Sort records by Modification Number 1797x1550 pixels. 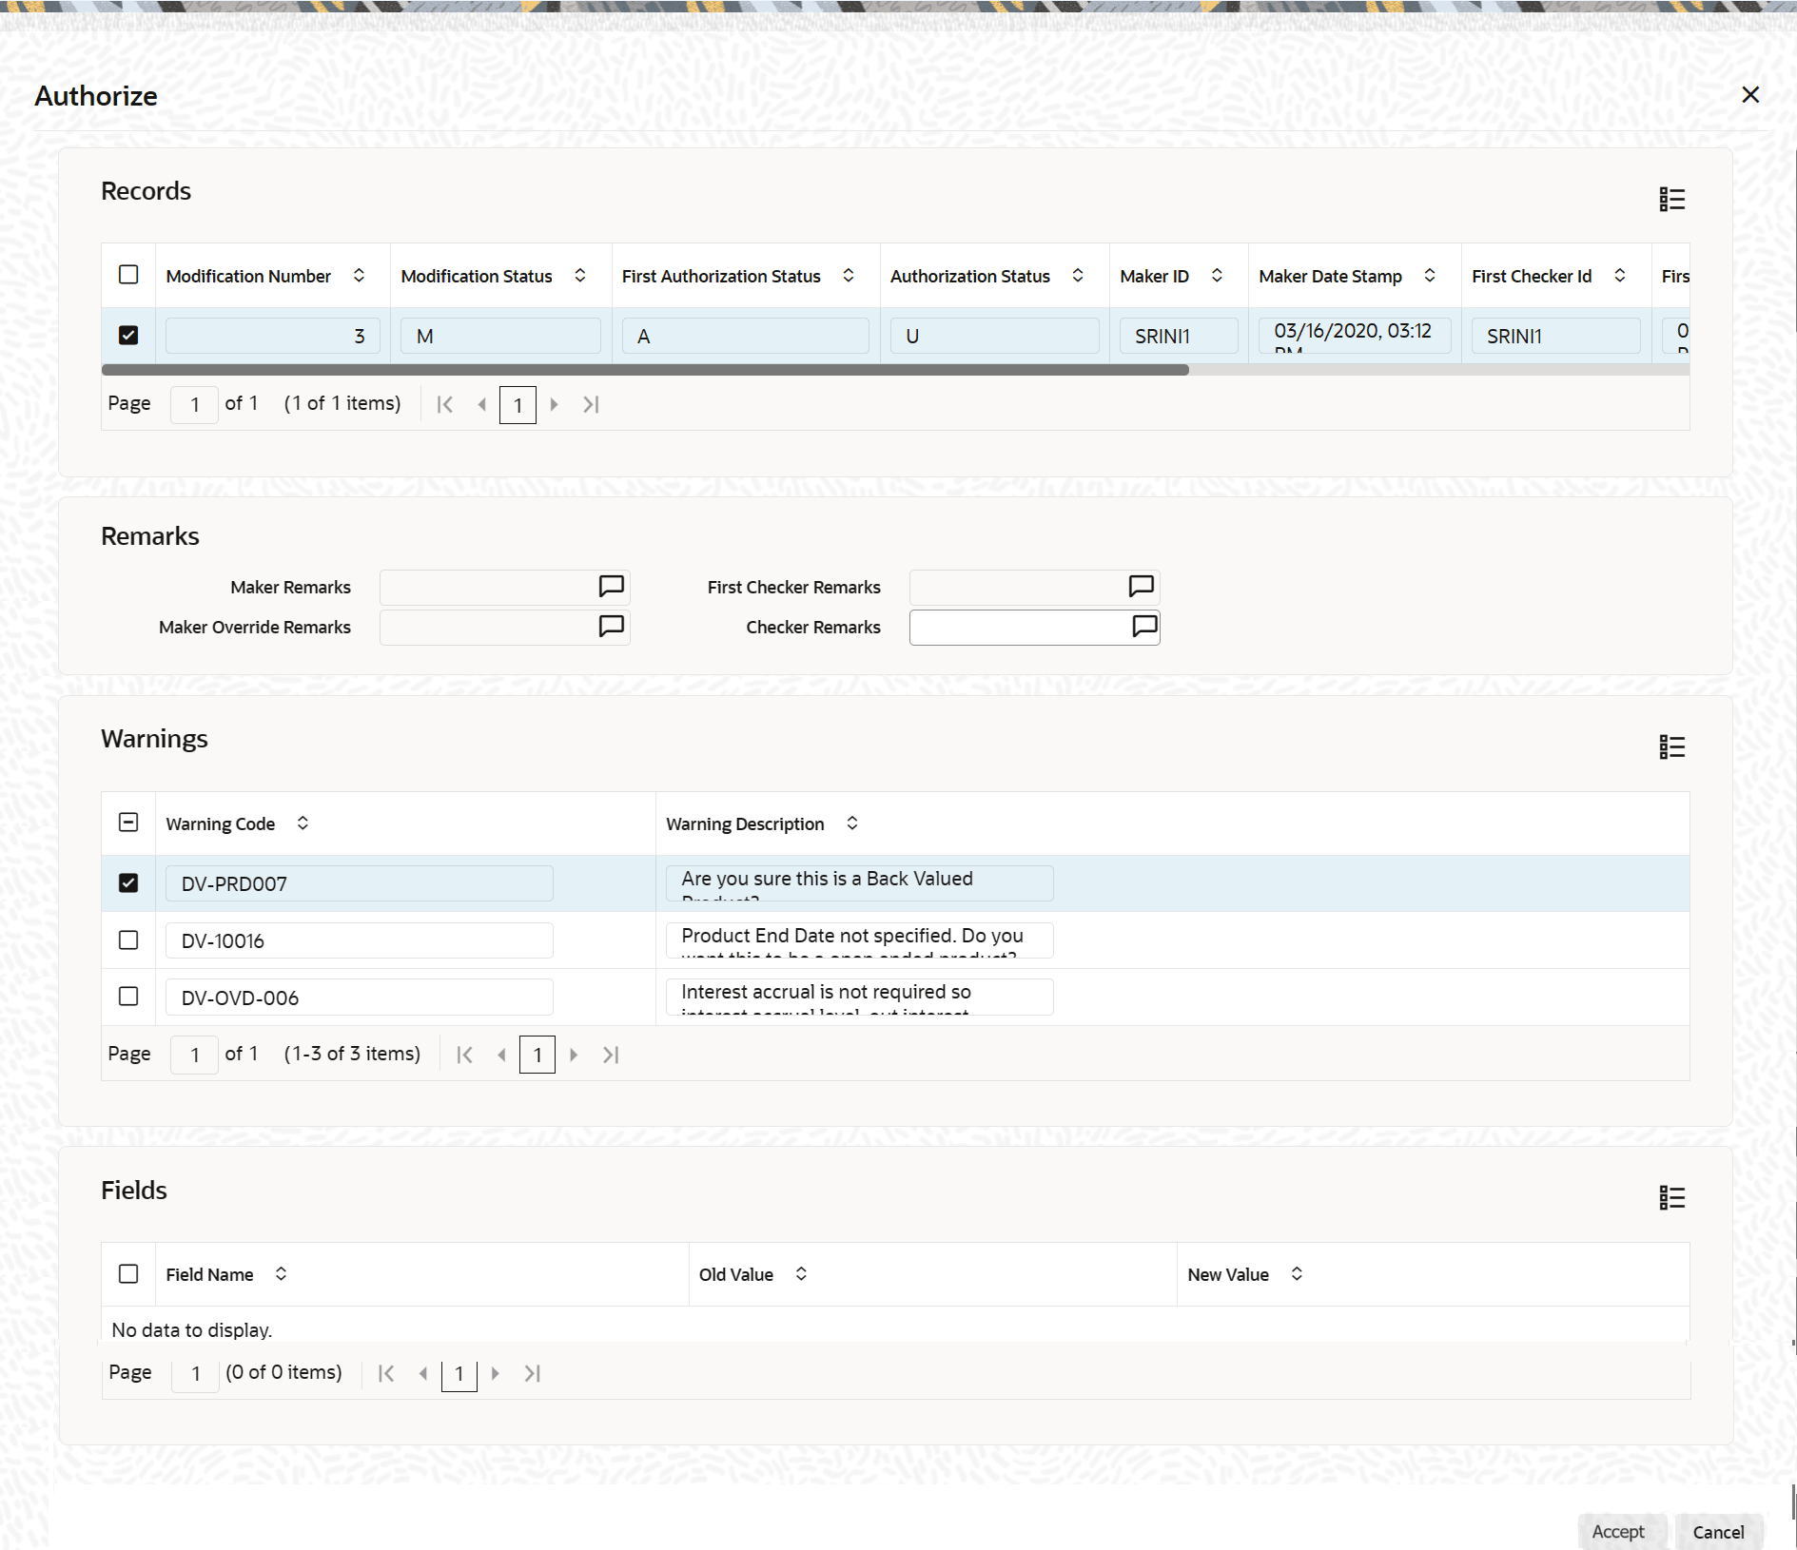tap(361, 276)
